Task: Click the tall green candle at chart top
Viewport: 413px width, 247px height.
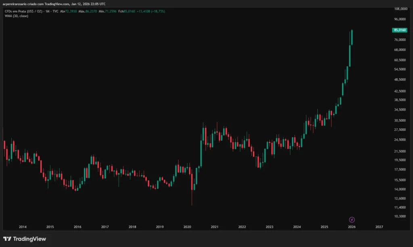Action: tap(352, 37)
